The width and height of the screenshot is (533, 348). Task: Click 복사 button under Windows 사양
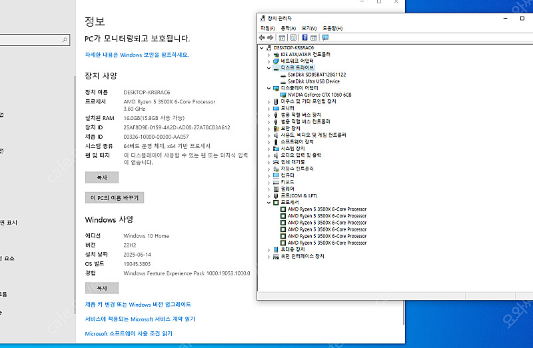tap(102, 288)
